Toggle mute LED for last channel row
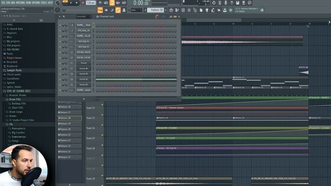Image resolution: width=331 pixels, height=186 pixels. pyautogui.click(x=60, y=90)
